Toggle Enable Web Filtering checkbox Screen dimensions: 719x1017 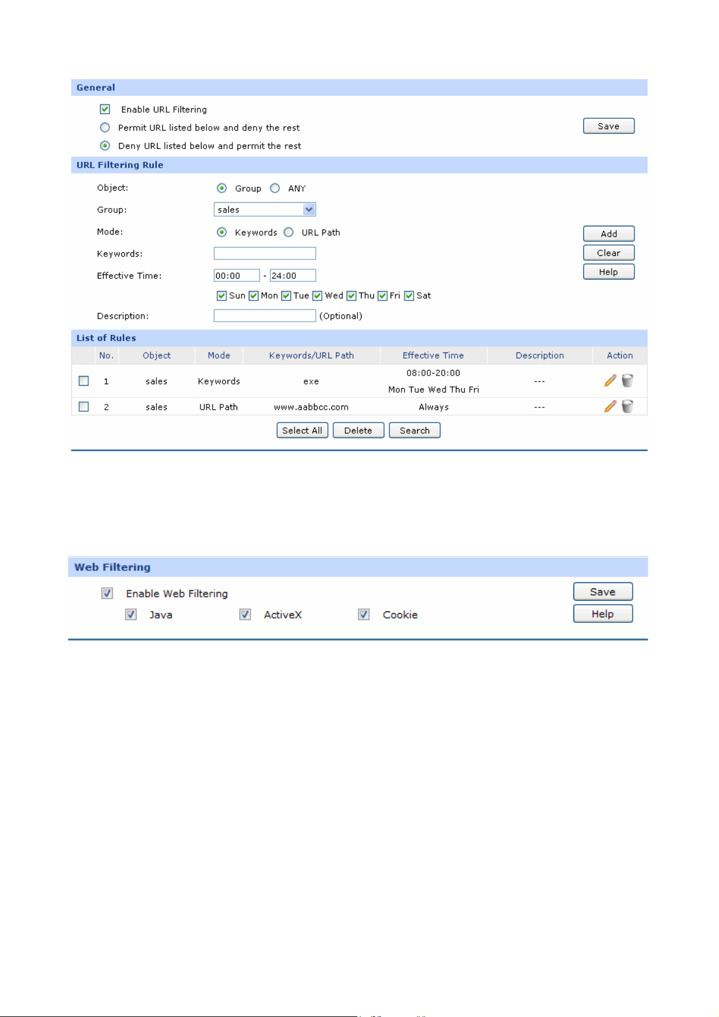pos(107,593)
